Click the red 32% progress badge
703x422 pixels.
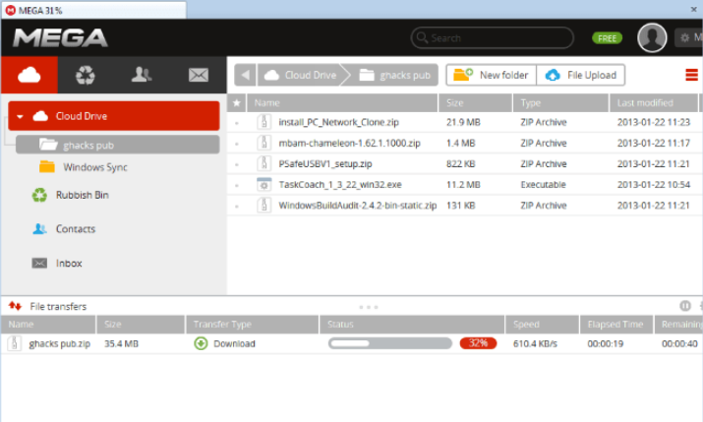[478, 343]
